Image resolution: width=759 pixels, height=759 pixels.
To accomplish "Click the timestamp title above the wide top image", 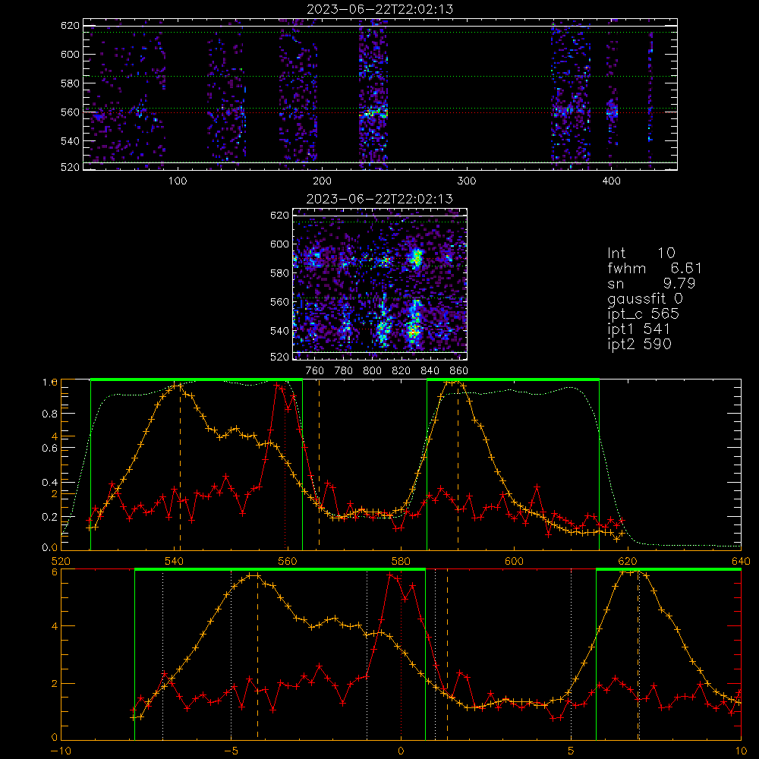I will click(380, 9).
